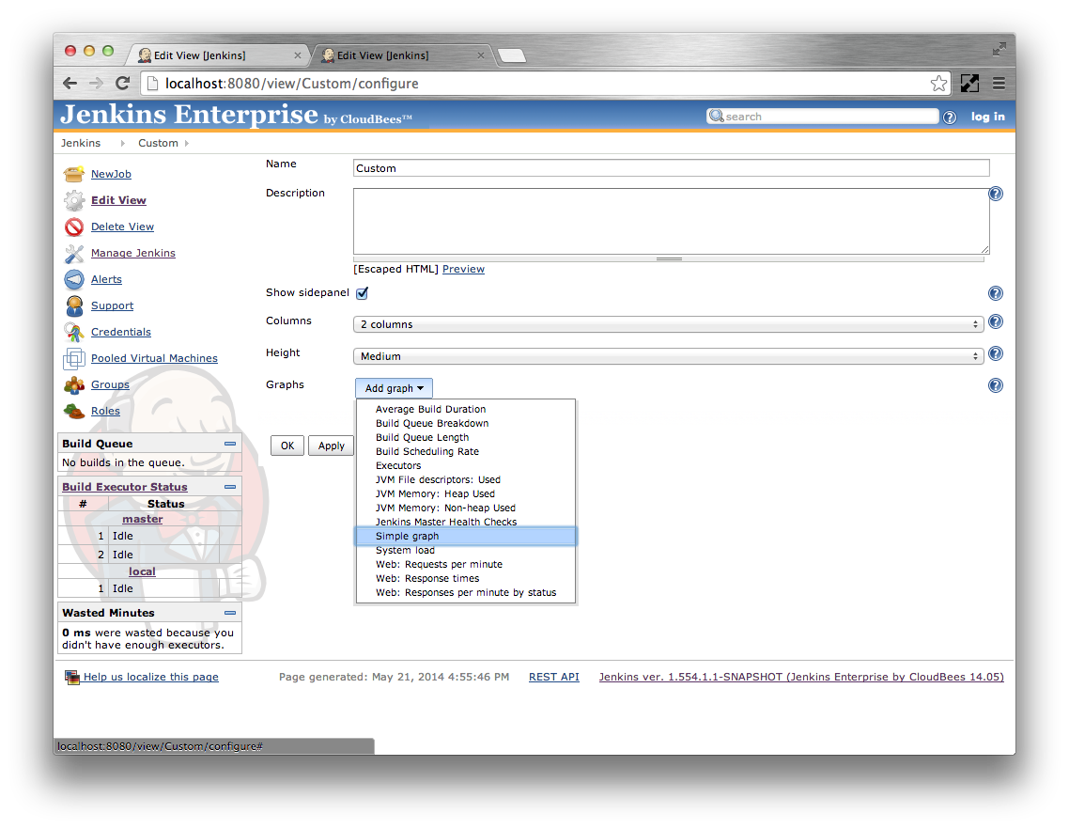The height and width of the screenshot is (829, 1069).
Task: Click the Groups people icon
Action: tap(73, 384)
